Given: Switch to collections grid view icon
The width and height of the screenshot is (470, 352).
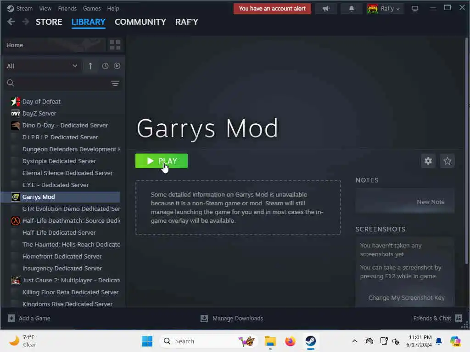Looking at the screenshot, I should (x=115, y=45).
